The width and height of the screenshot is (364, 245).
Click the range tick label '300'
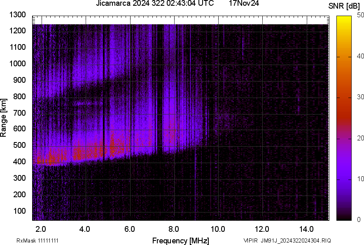19,178
